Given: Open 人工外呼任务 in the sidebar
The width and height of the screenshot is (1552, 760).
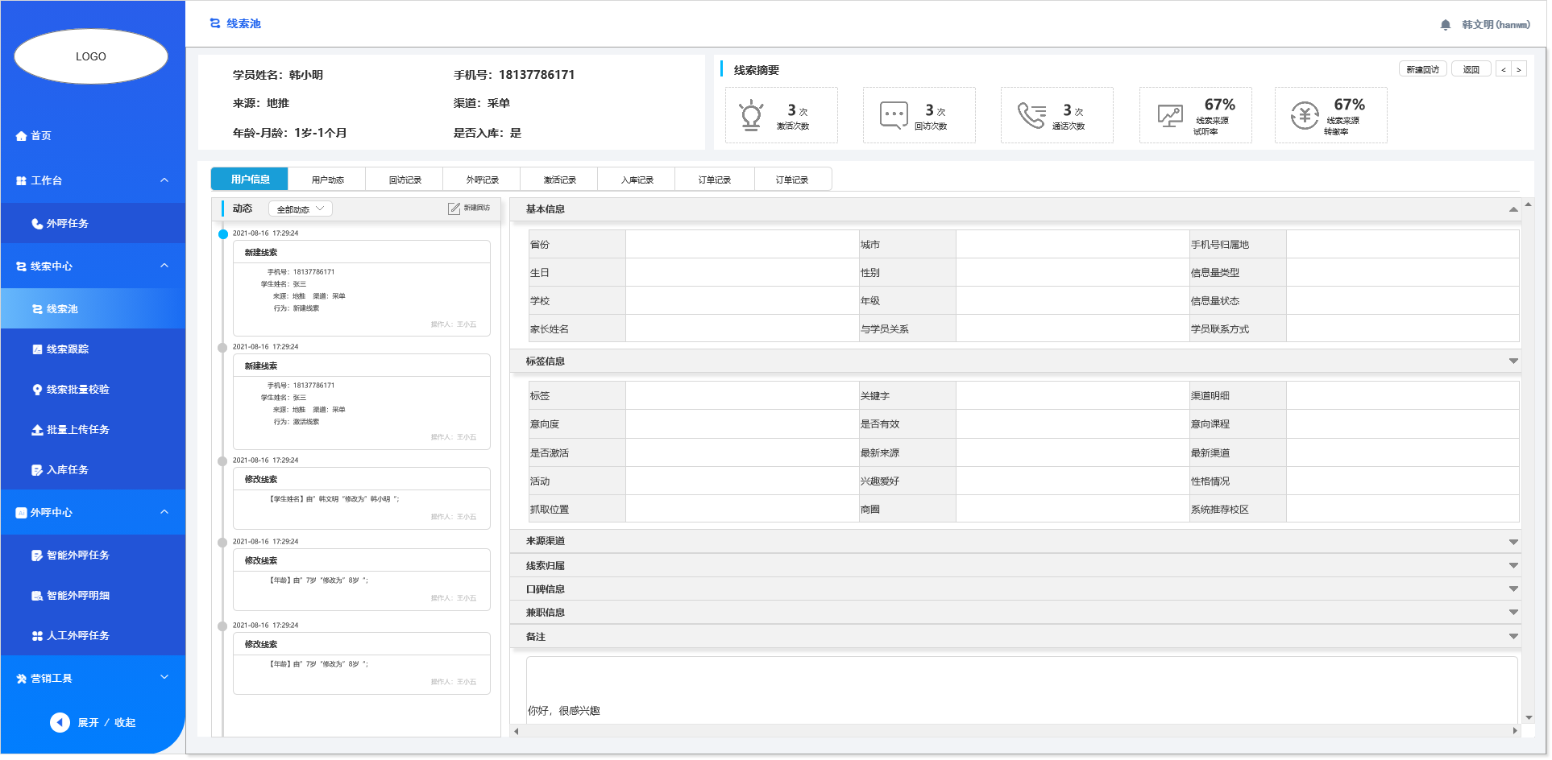Looking at the screenshot, I should coord(93,636).
